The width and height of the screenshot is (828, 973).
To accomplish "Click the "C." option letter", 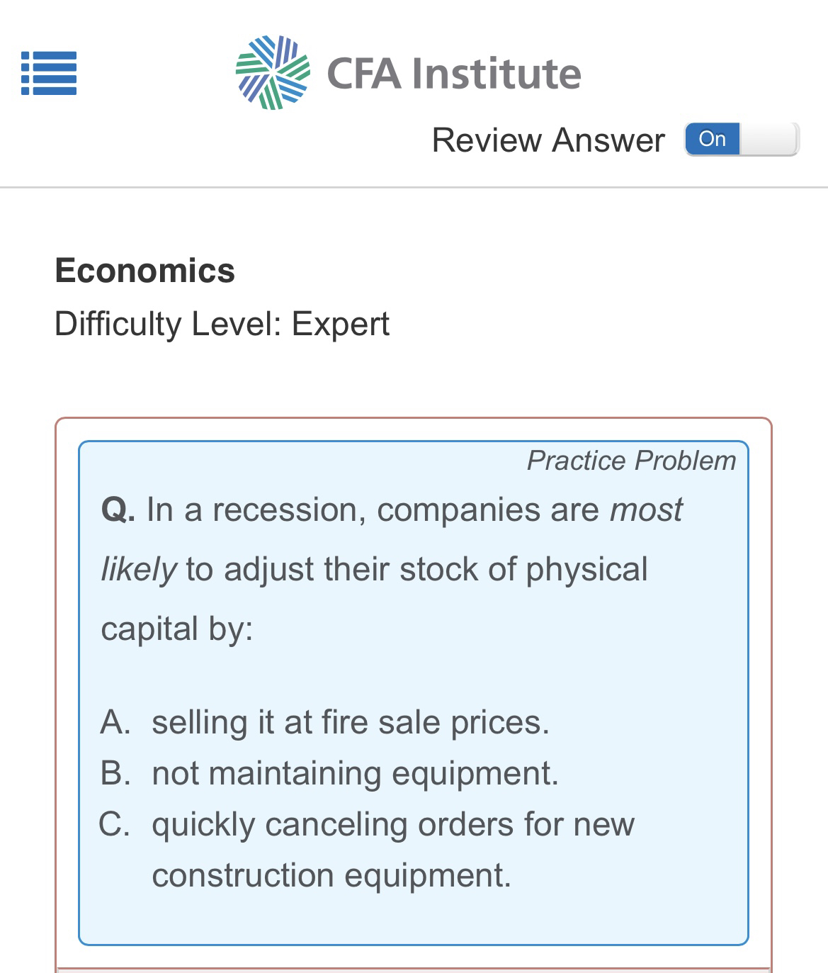I will 115,824.
